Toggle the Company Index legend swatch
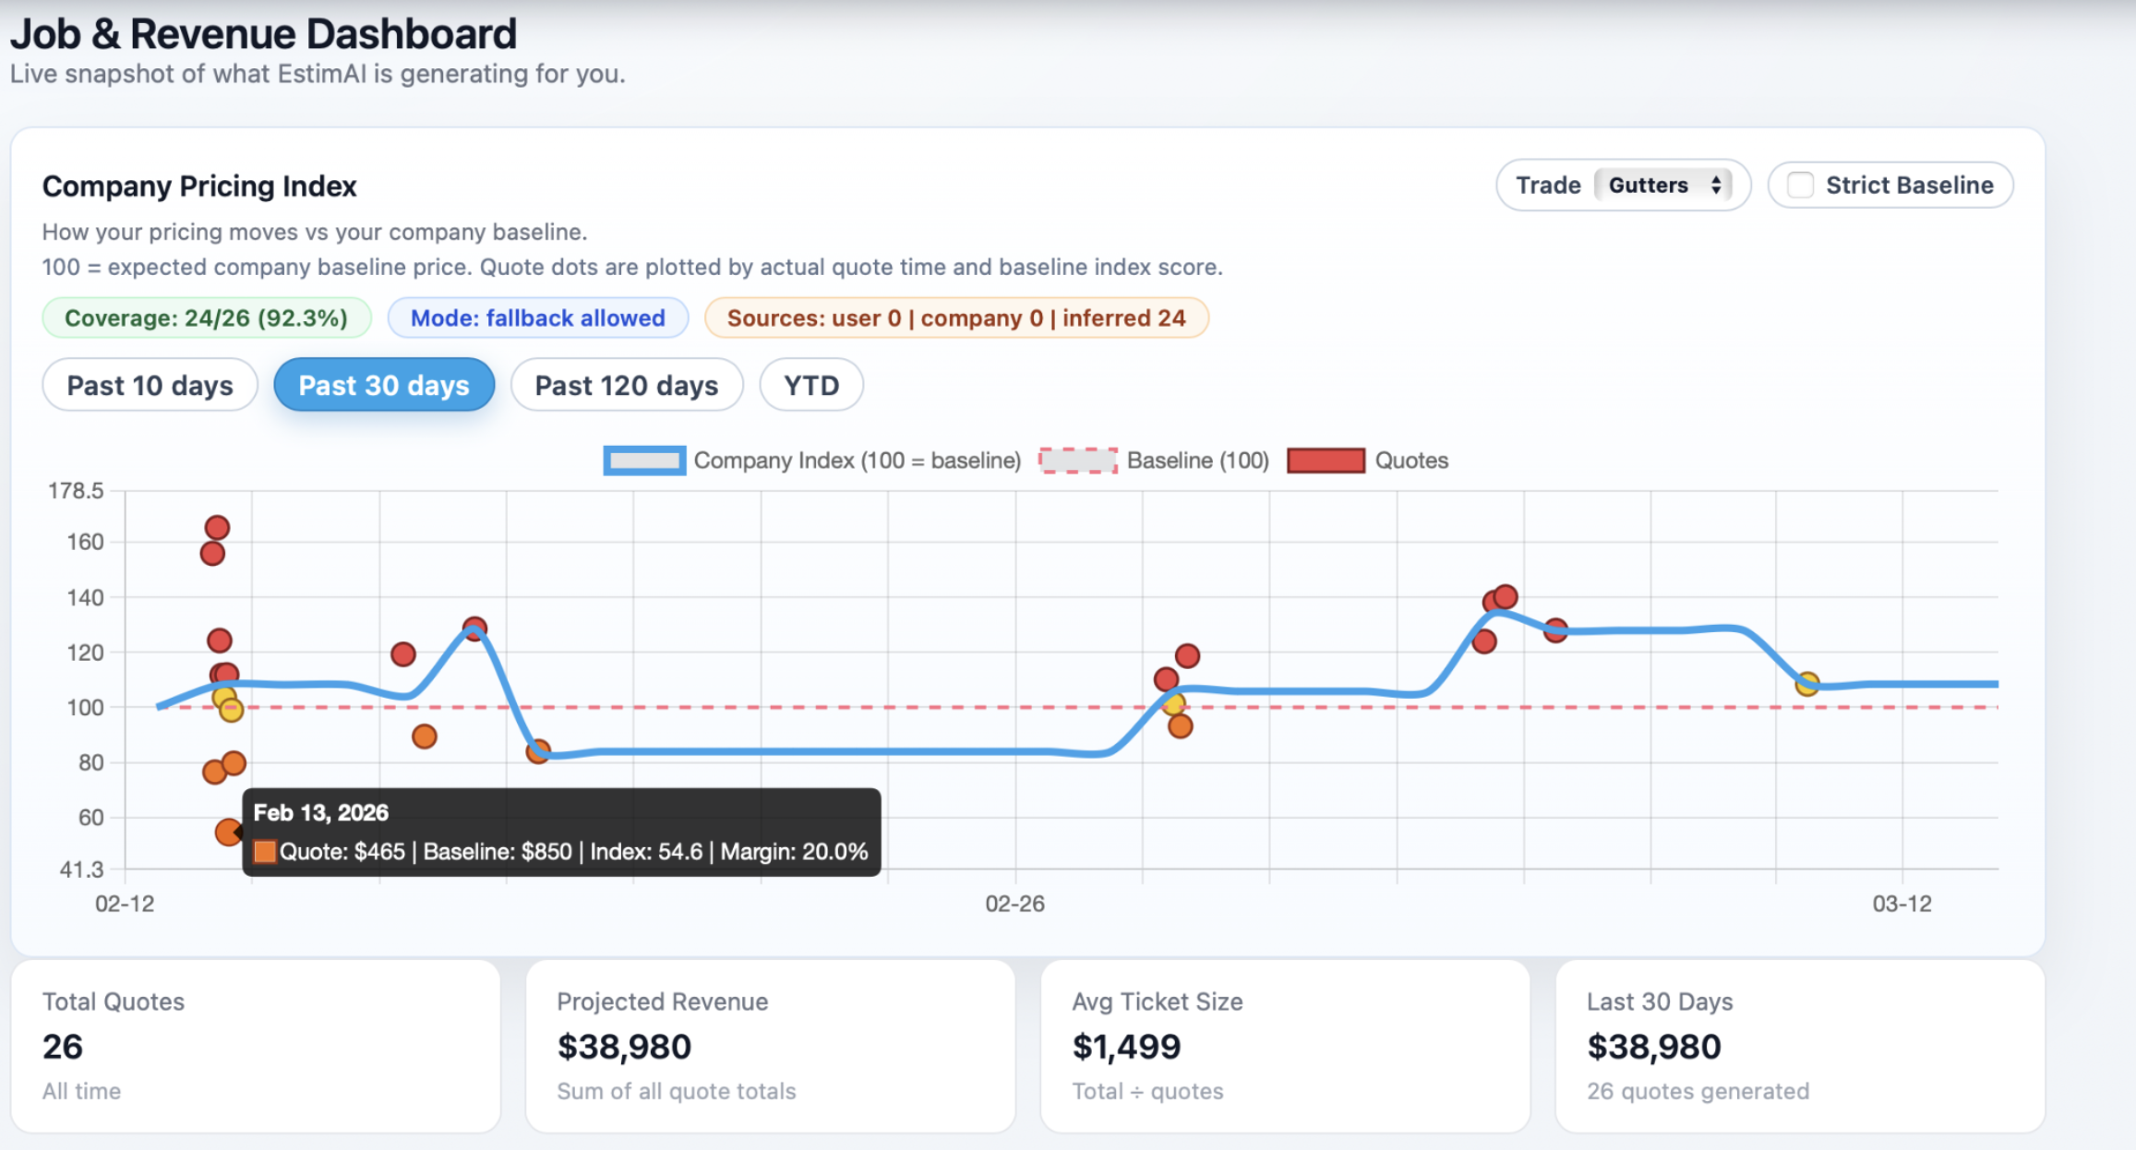 (643, 460)
